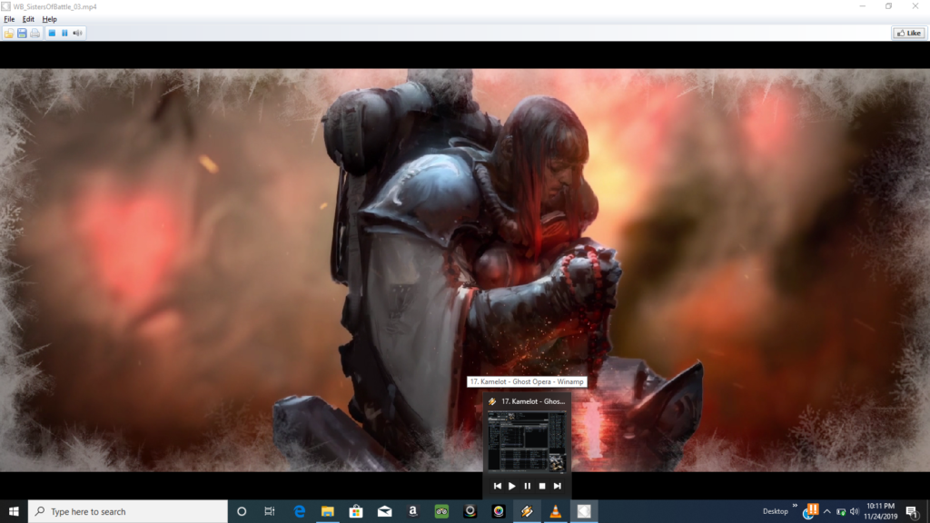Switch to Winamp on the taskbar
This screenshot has width=930, height=523.
(x=527, y=511)
